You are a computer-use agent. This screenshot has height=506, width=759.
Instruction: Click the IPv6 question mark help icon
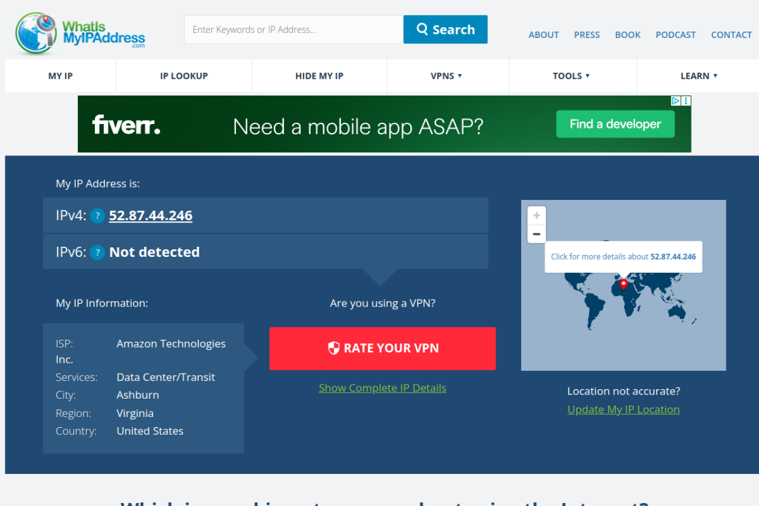(98, 252)
